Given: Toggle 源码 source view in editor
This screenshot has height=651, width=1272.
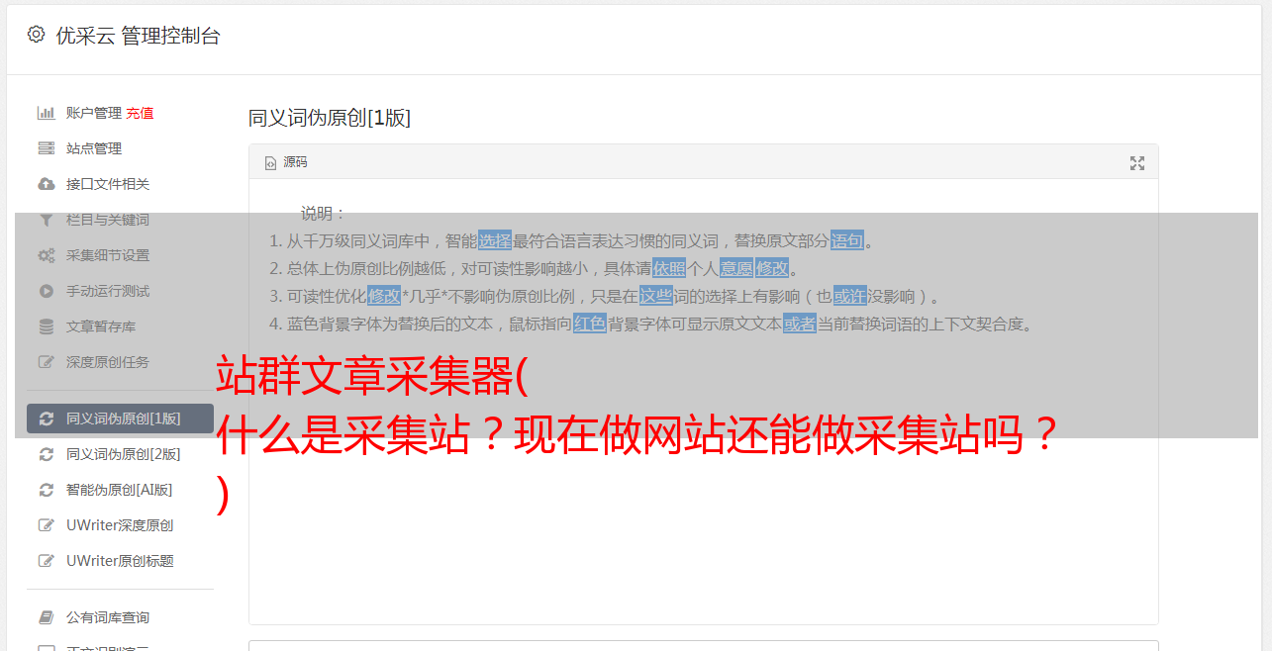Looking at the screenshot, I should point(286,162).
